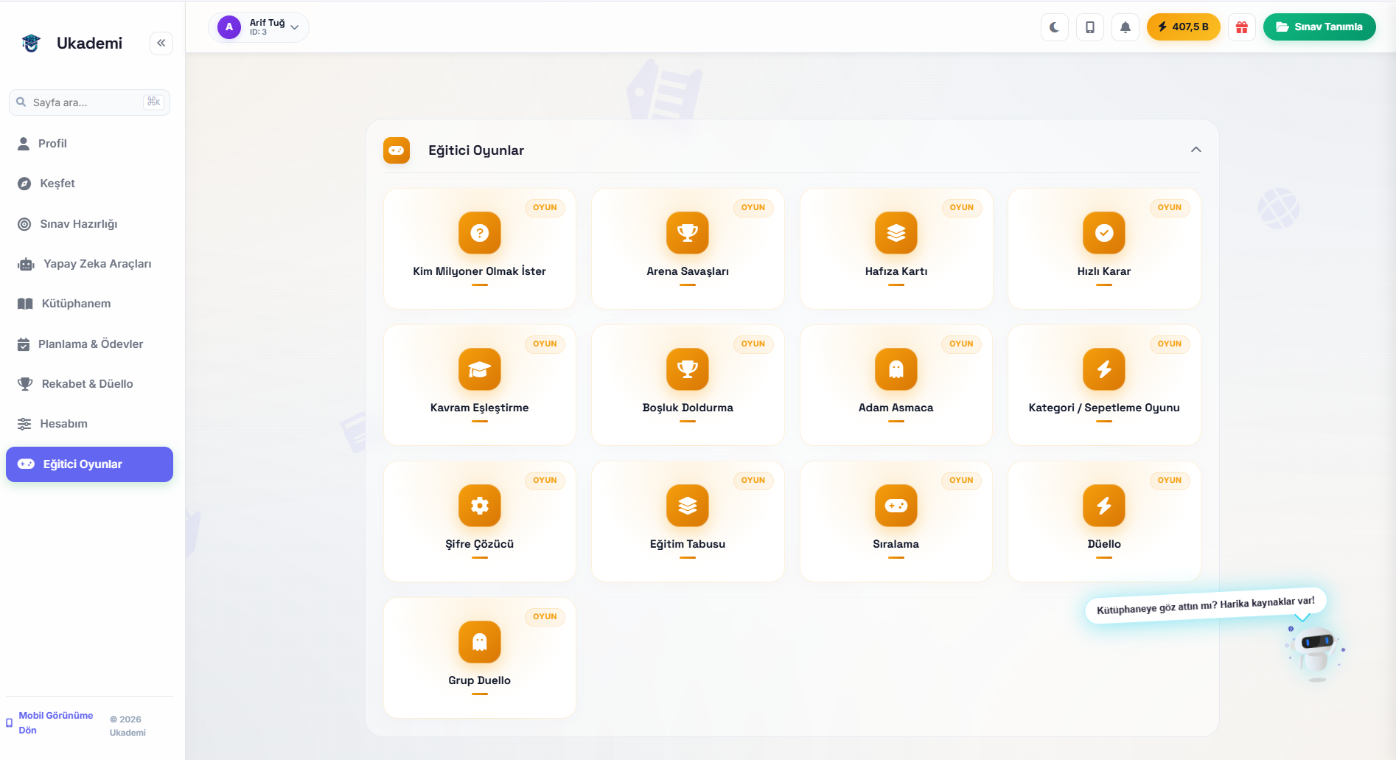Viewport: 1396px width, 760px height.
Task: Open the mobile view icon in the top bar
Action: (x=1090, y=27)
